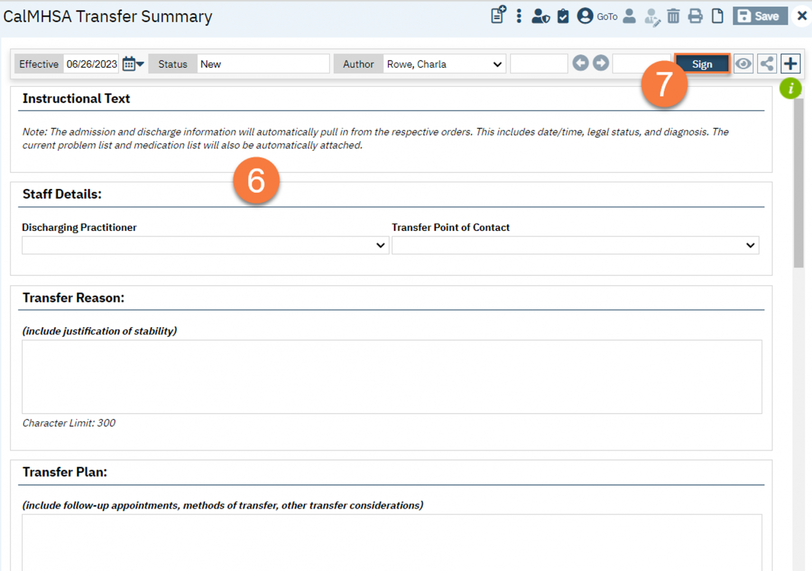Viewport: 812px width, 571px height.
Task: Sign the transfer summary
Action: (702, 63)
